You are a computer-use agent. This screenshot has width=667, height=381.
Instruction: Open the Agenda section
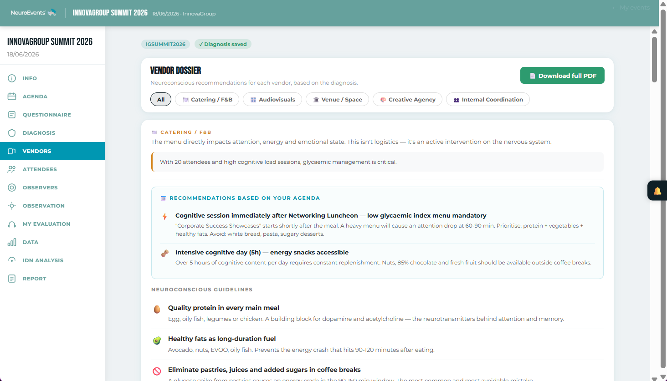52,97
